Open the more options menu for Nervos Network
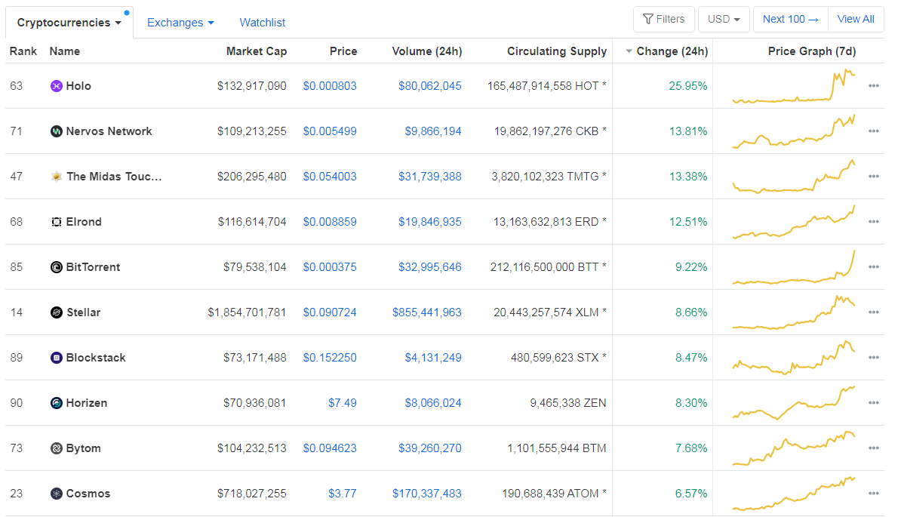Screen dimensions: 901x517 pos(873,131)
